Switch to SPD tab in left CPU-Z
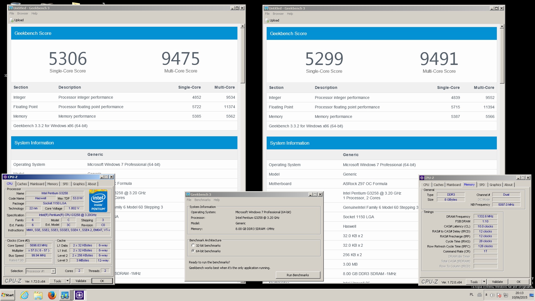This screenshot has width=535, height=301. [65, 184]
